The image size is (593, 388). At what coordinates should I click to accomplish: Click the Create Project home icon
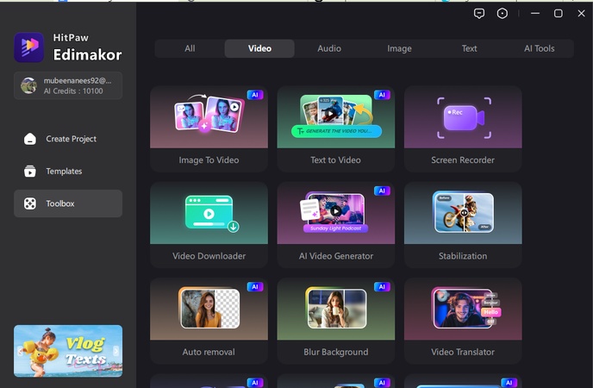(30, 139)
